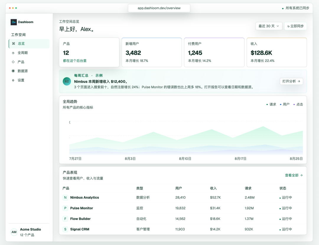Click the Flow Builder product name
Image resolution: width=319 pixels, height=245 pixels.
(x=80, y=219)
